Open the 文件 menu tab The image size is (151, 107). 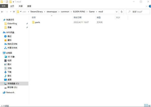[4, 6]
